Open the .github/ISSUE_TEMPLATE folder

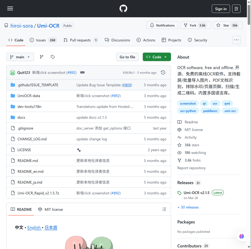38,85
